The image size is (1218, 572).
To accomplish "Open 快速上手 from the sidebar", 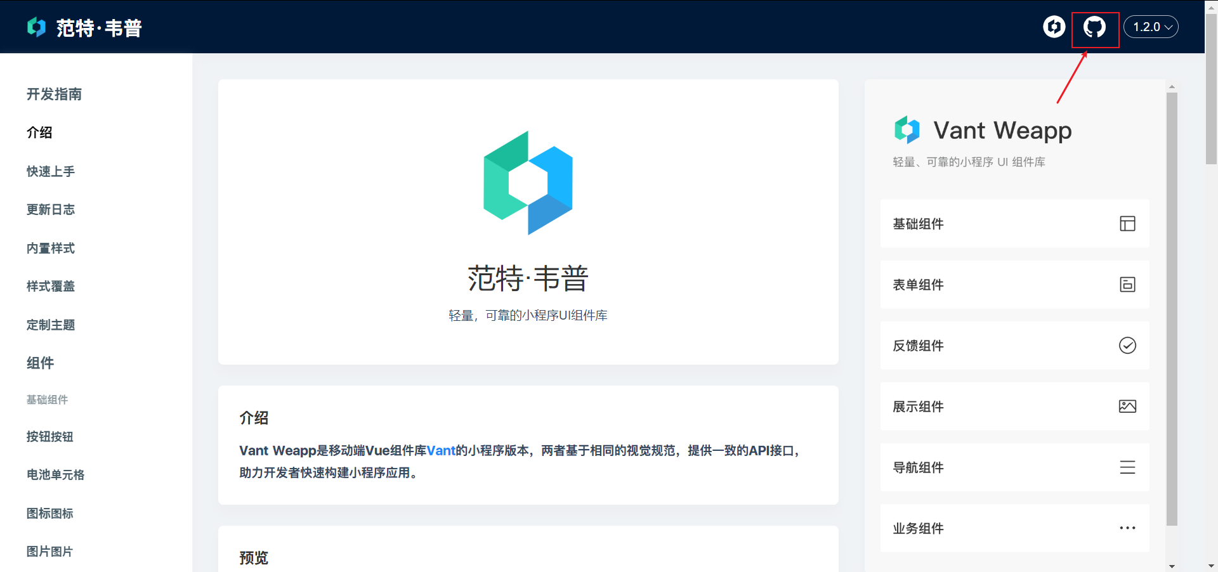I will pos(51,171).
